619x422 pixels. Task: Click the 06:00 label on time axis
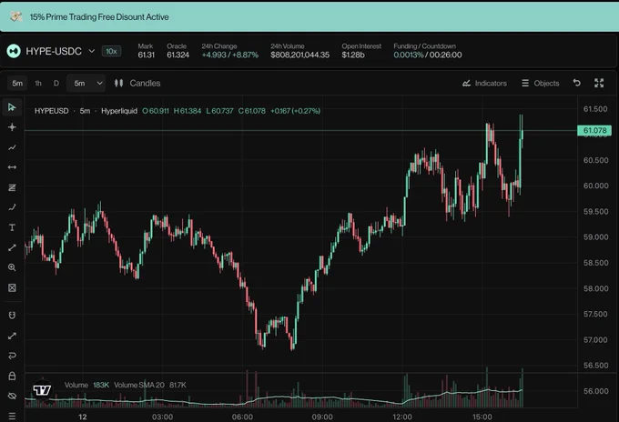click(x=242, y=417)
